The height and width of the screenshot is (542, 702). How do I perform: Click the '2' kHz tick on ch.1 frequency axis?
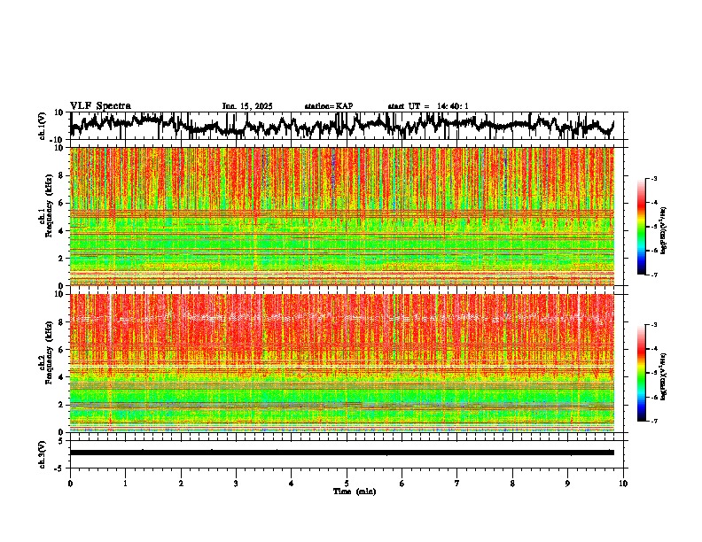point(63,258)
